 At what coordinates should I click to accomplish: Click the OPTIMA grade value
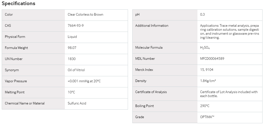pos(207,117)
